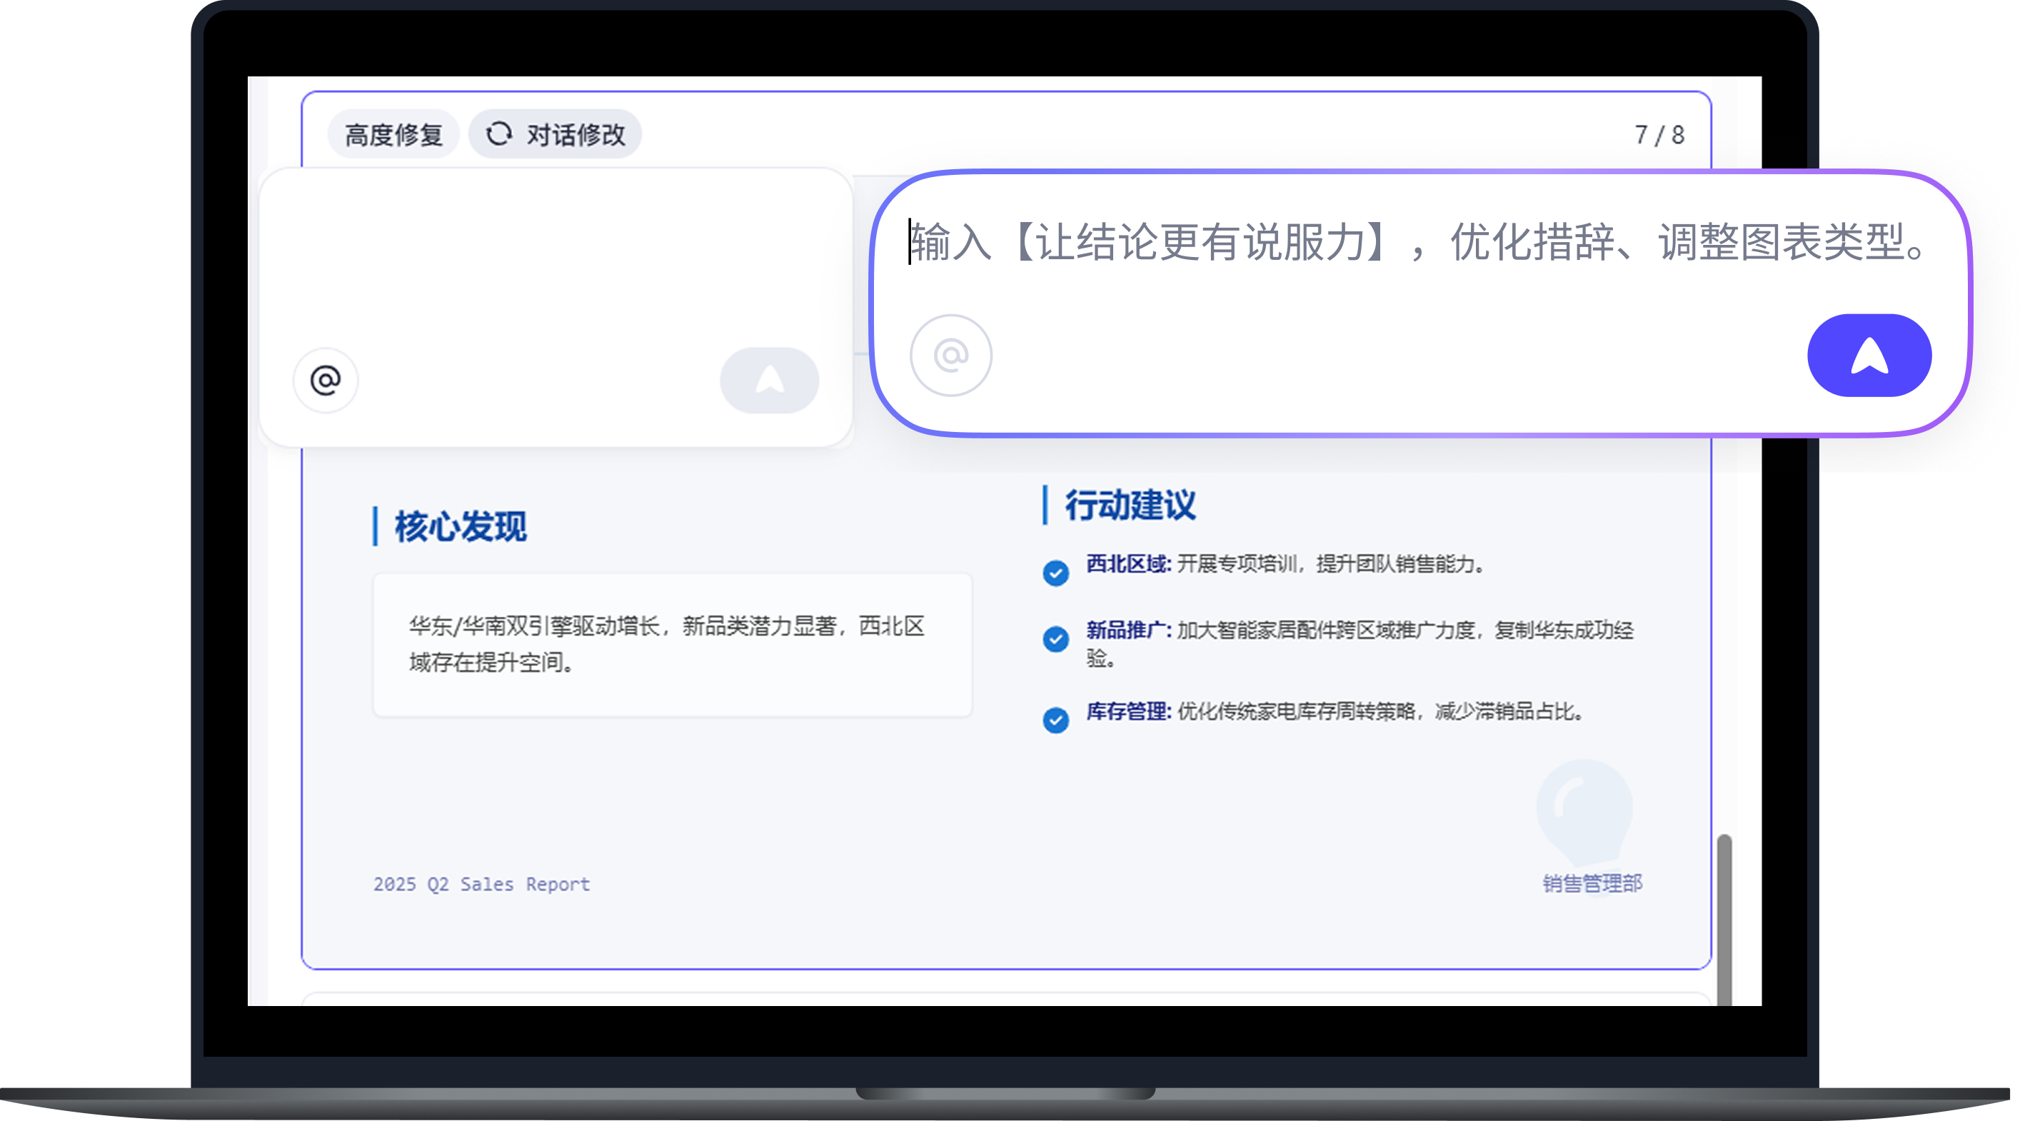This screenshot has height=1121, width=2025.
Task: Click the 7 / 8 page indicator
Action: [1659, 136]
